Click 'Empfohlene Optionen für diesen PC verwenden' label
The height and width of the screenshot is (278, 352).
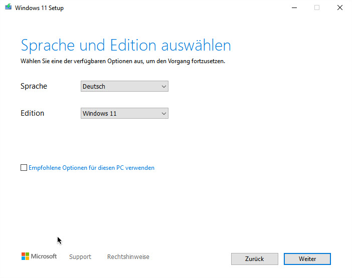click(x=92, y=168)
